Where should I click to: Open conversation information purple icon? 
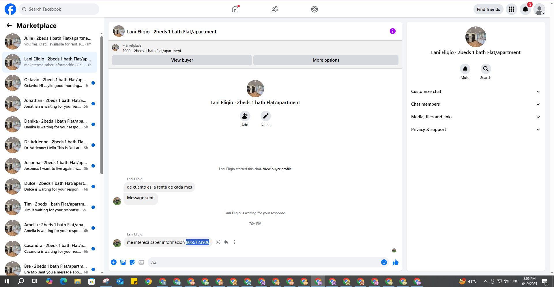click(393, 31)
